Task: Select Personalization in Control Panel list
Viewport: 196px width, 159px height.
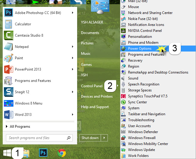Action: tap(140, 37)
